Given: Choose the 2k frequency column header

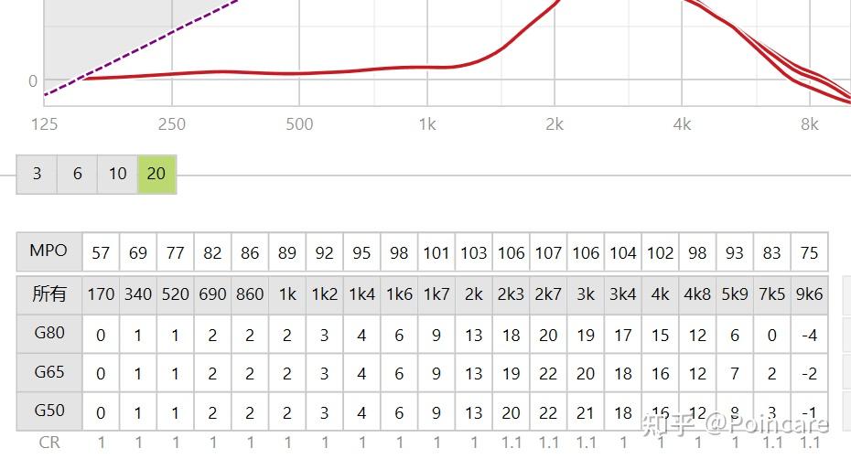Looking at the screenshot, I should 473,294.
